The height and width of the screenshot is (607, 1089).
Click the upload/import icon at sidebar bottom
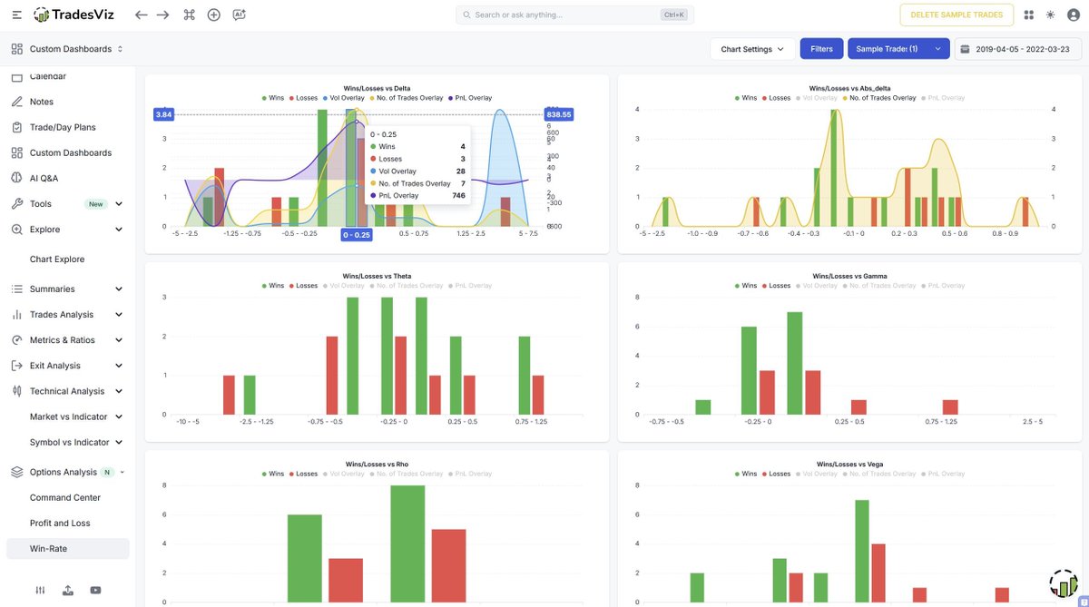click(68, 590)
